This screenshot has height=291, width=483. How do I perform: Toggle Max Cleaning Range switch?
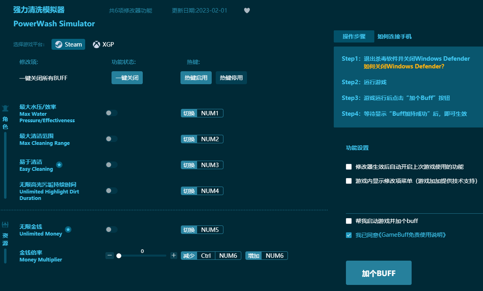click(x=112, y=139)
